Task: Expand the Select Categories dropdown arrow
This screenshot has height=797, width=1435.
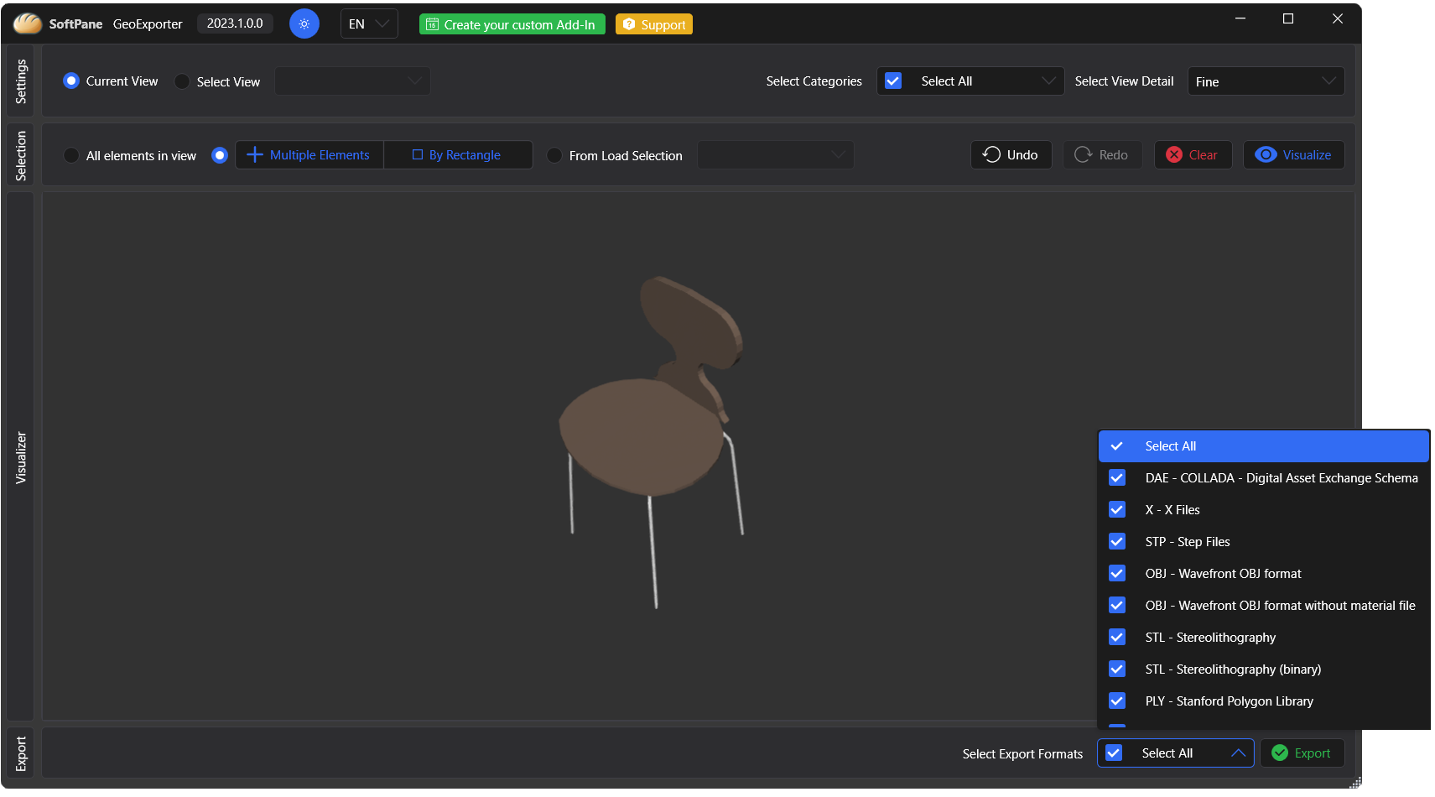Action: (x=1048, y=81)
